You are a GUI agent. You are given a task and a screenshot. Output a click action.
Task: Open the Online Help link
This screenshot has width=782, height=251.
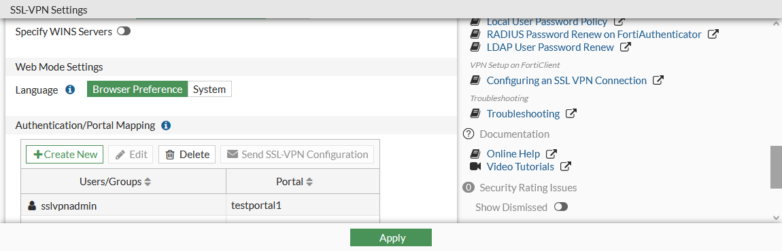[513, 154]
